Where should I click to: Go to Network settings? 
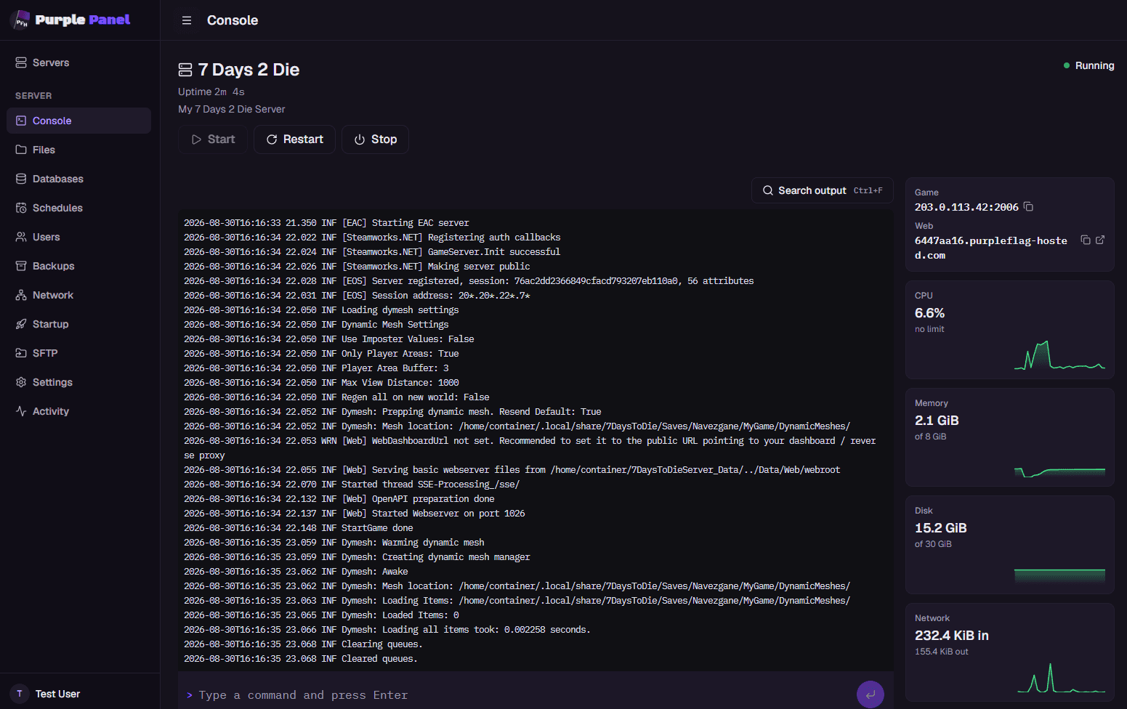78,295
